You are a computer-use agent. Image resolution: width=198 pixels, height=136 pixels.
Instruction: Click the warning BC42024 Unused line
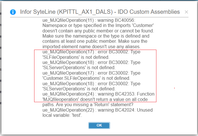tap(98, 110)
